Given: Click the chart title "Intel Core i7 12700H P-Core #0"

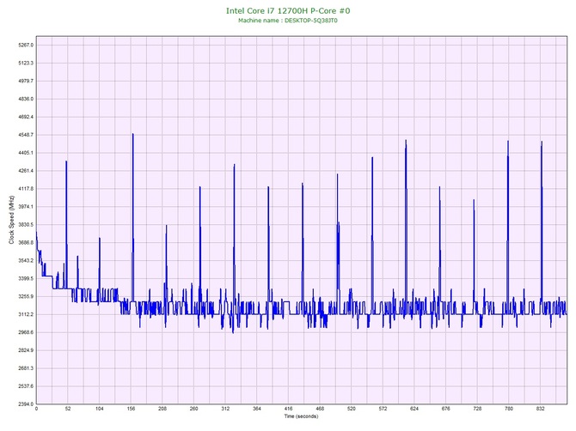Looking at the screenshot, I should tap(288, 10).
